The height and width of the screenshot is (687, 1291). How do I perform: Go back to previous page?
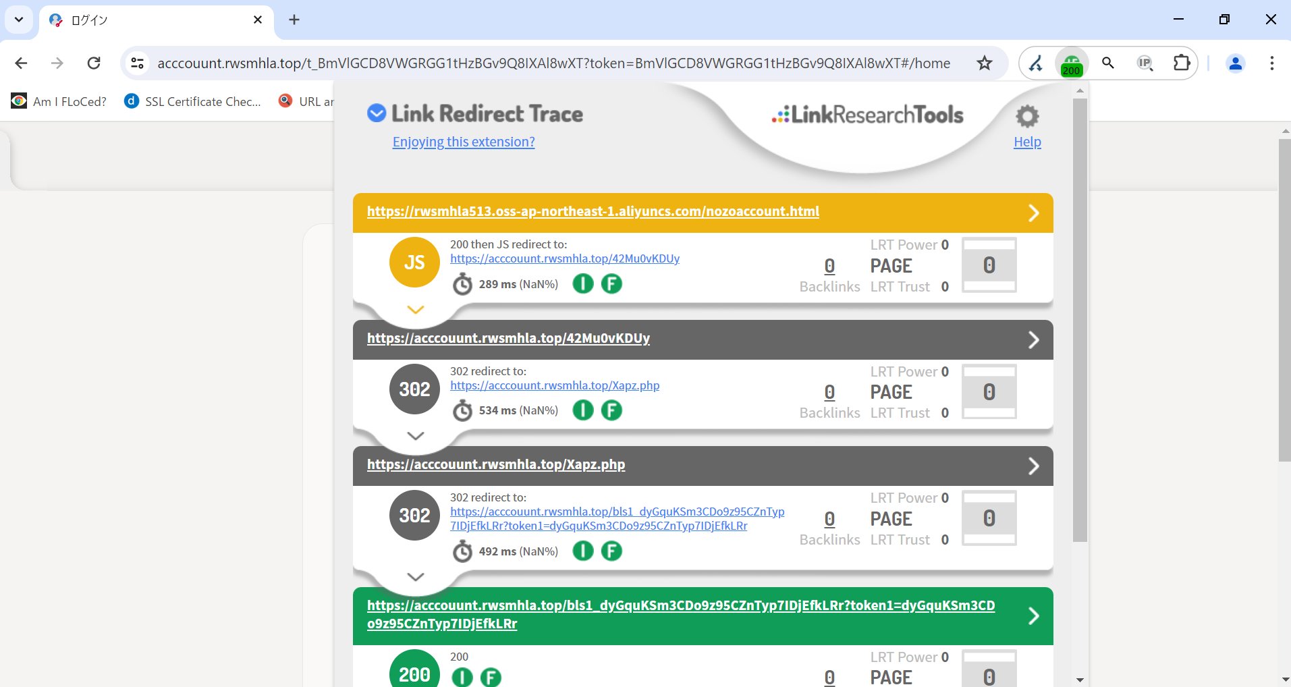(21, 63)
